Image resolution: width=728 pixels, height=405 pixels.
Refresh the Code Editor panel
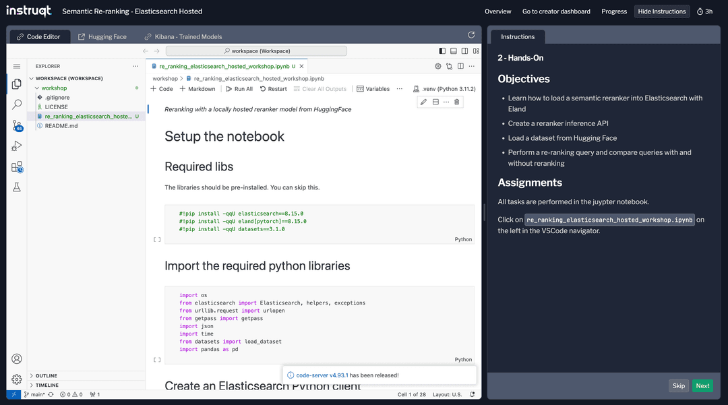tap(472, 36)
